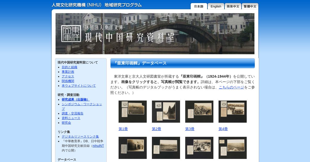Open the 目的と組織 link

(69, 67)
